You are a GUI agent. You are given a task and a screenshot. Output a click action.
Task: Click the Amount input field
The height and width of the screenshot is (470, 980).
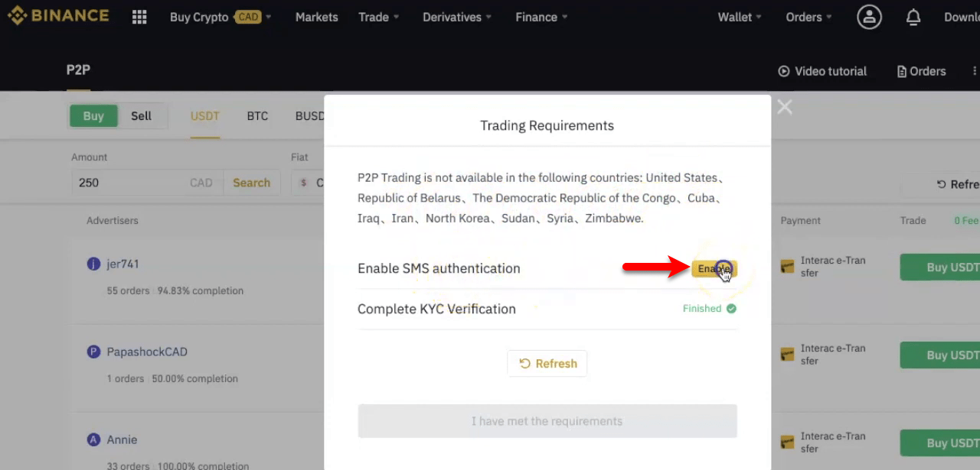point(146,183)
